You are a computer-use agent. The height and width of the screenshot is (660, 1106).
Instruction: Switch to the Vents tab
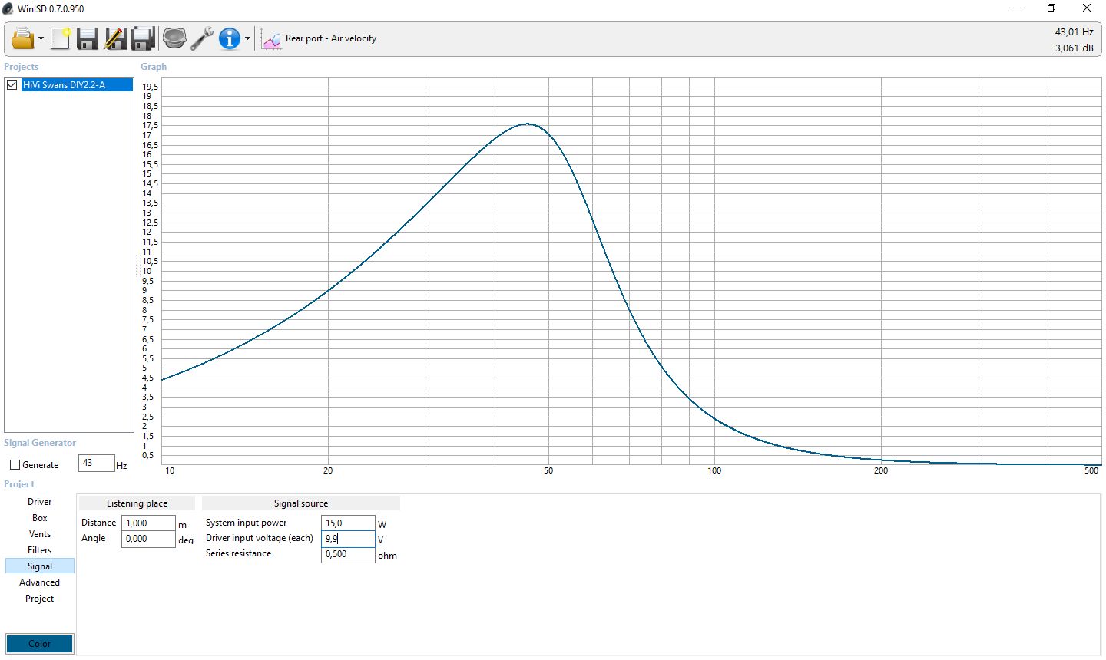click(x=40, y=534)
